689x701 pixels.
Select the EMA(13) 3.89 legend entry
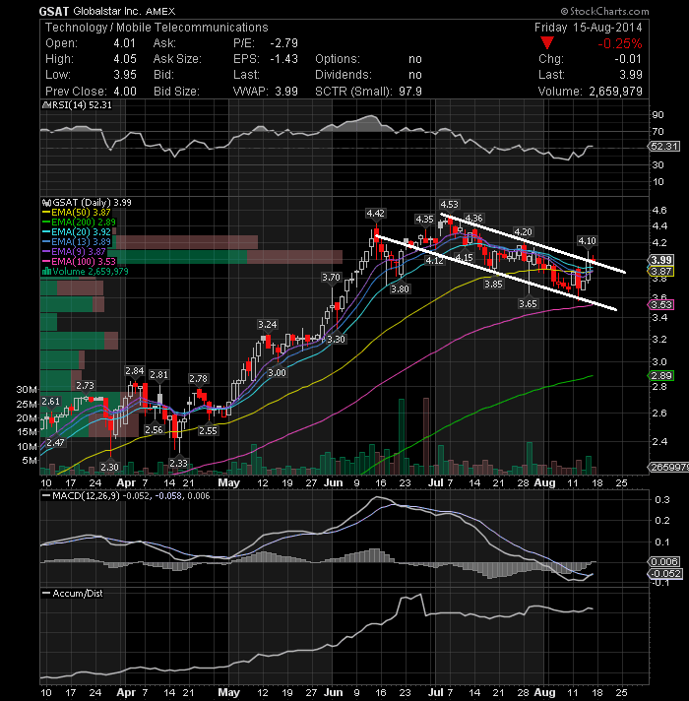(x=77, y=242)
